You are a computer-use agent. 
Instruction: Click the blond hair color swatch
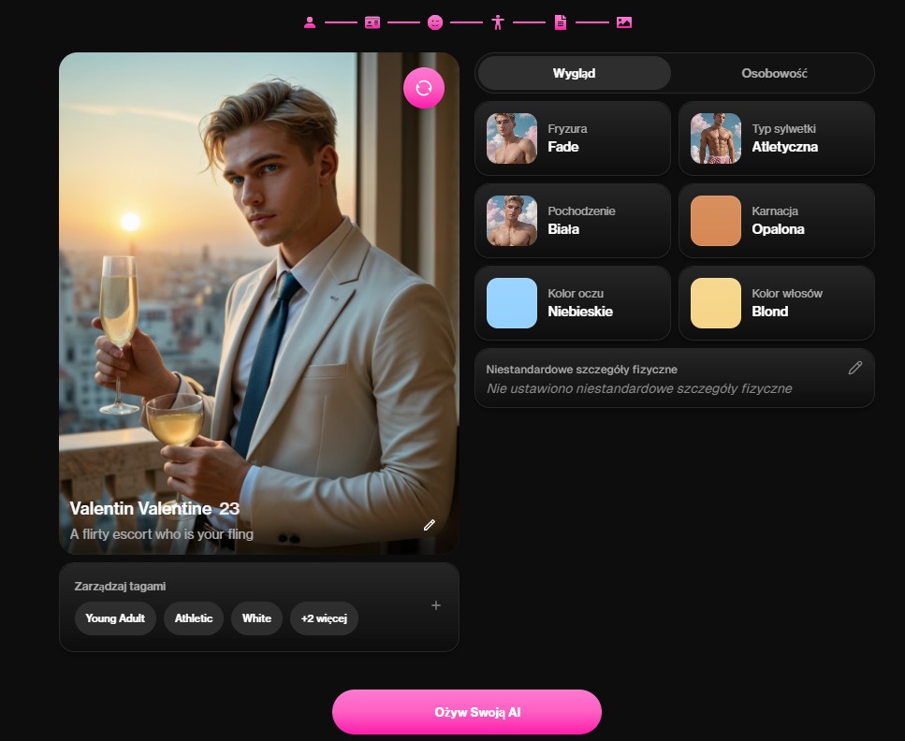click(716, 303)
